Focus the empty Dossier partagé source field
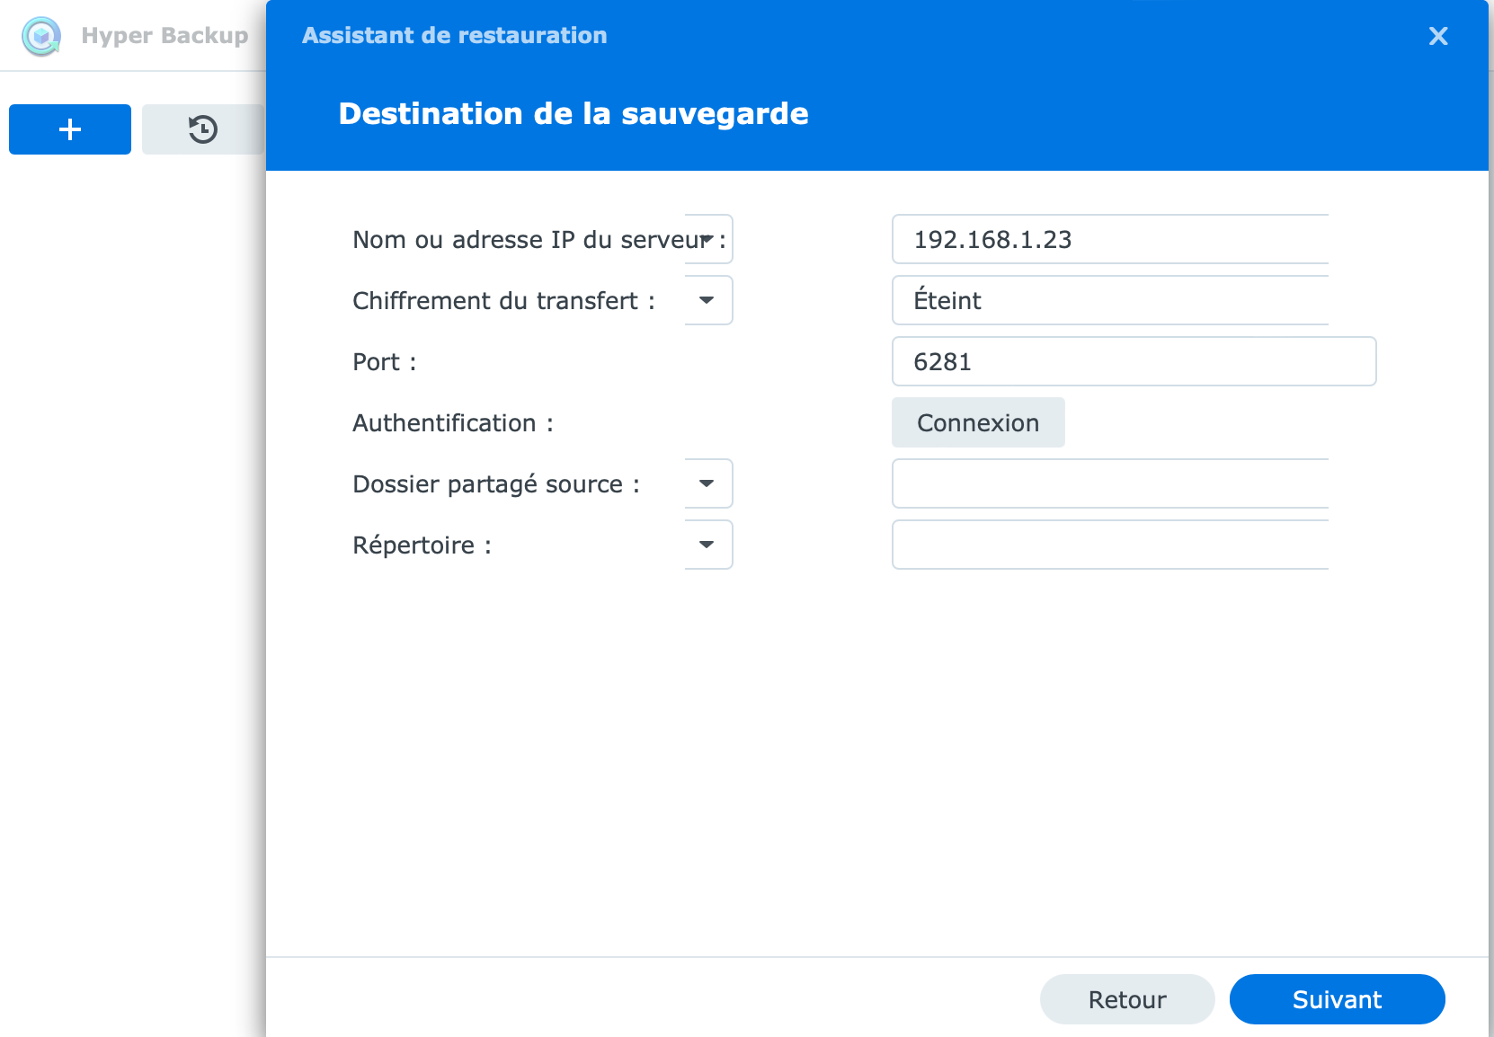This screenshot has height=1037, width=1494. (x=1110, y=483)
